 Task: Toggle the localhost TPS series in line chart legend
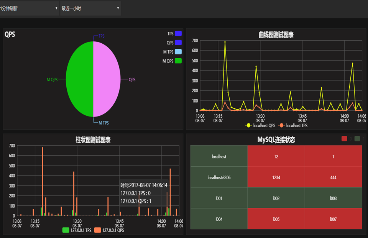[292, 126]
